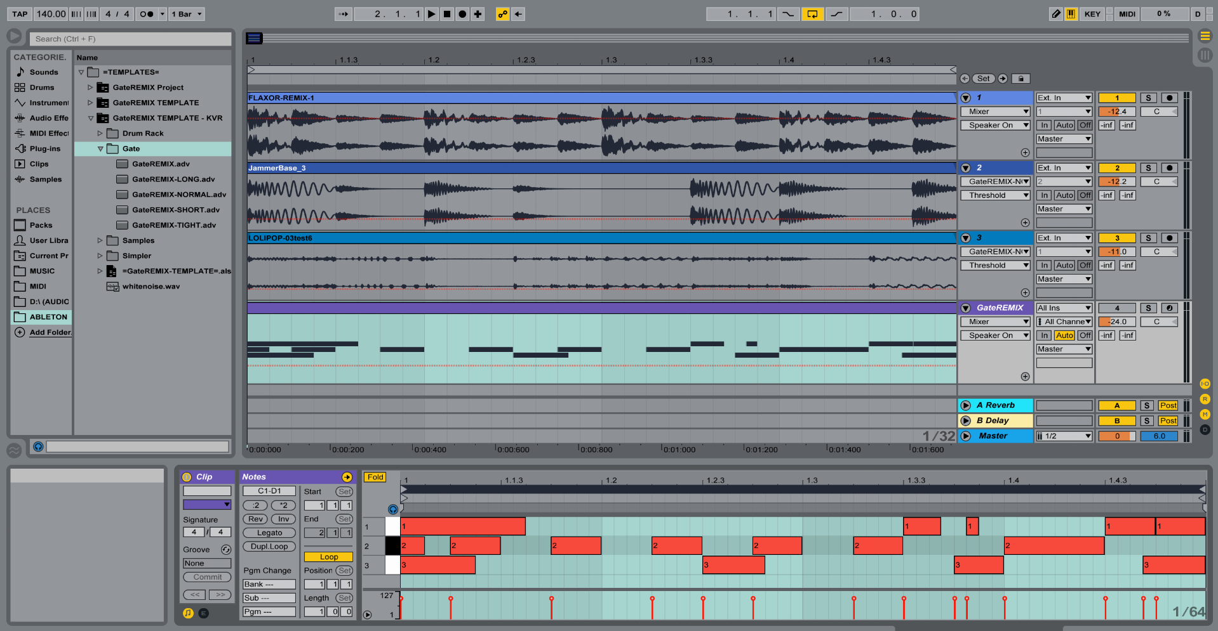Open track 2 Threshold automation dropdown
The image size is (1218, 631).
tap(995, 195)
